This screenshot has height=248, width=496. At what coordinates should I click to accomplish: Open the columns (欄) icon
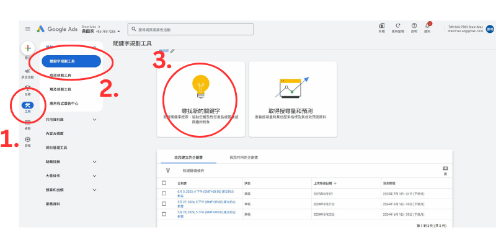click(x=445, y=169)
